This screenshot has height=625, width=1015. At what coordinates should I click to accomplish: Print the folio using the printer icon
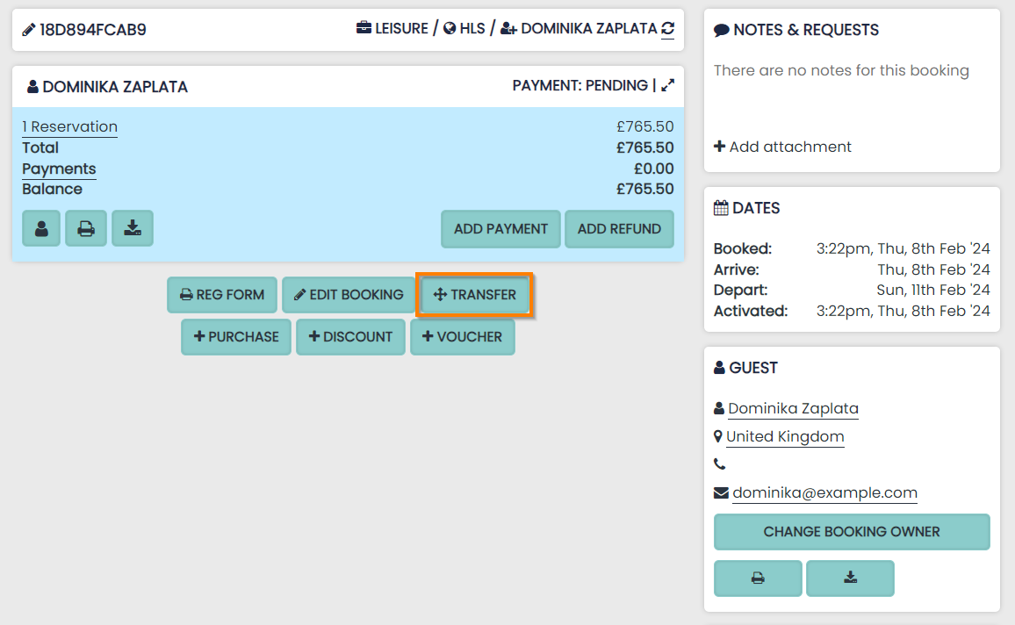point(86,228)
